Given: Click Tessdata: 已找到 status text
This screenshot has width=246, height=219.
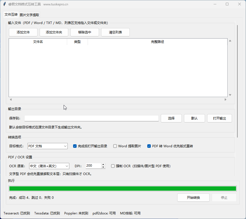Looking at the screenshot, I should [x=47, y=213].
